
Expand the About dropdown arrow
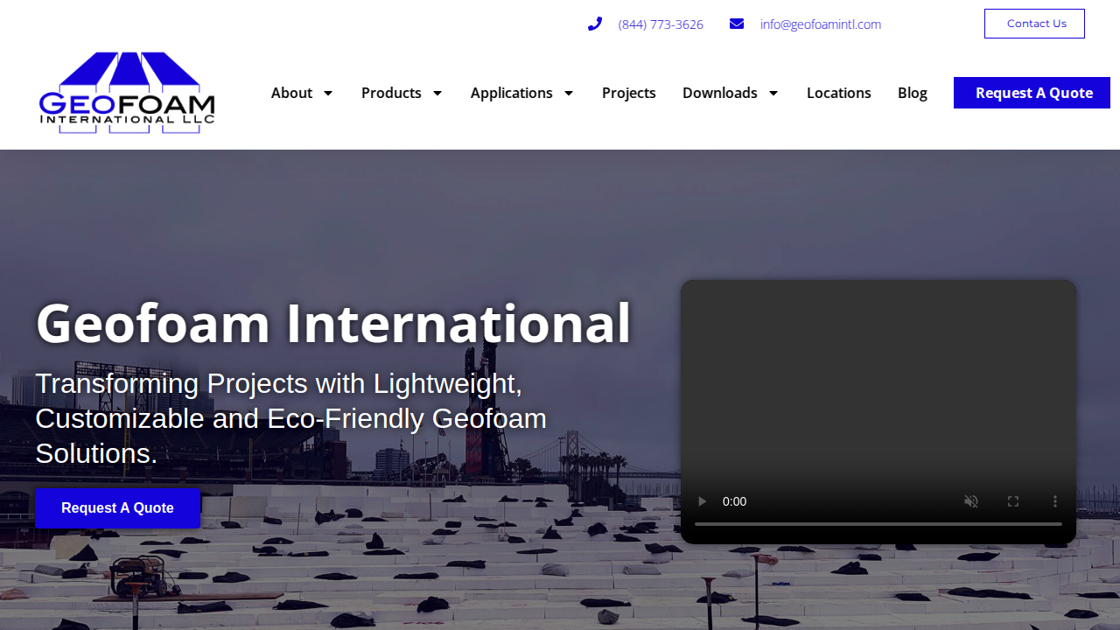[x=328, y=93]
